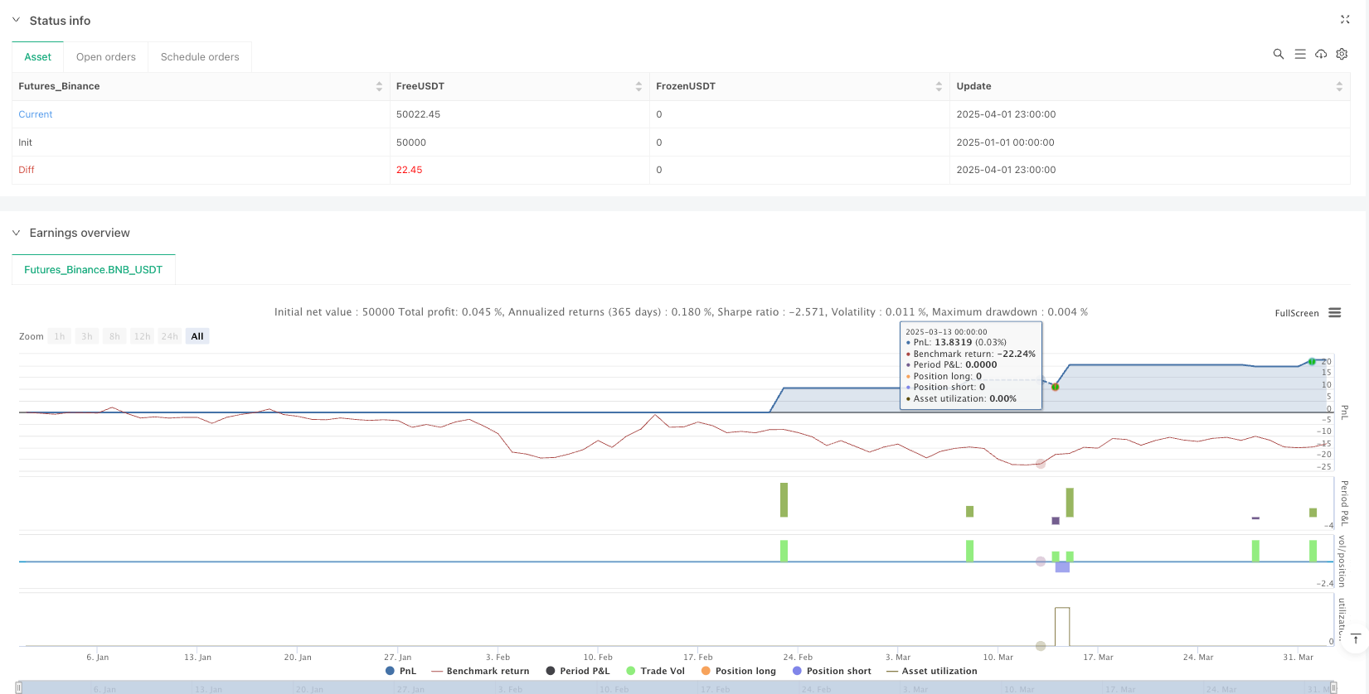Click the FullScreen chart button

coord(1296,313)
